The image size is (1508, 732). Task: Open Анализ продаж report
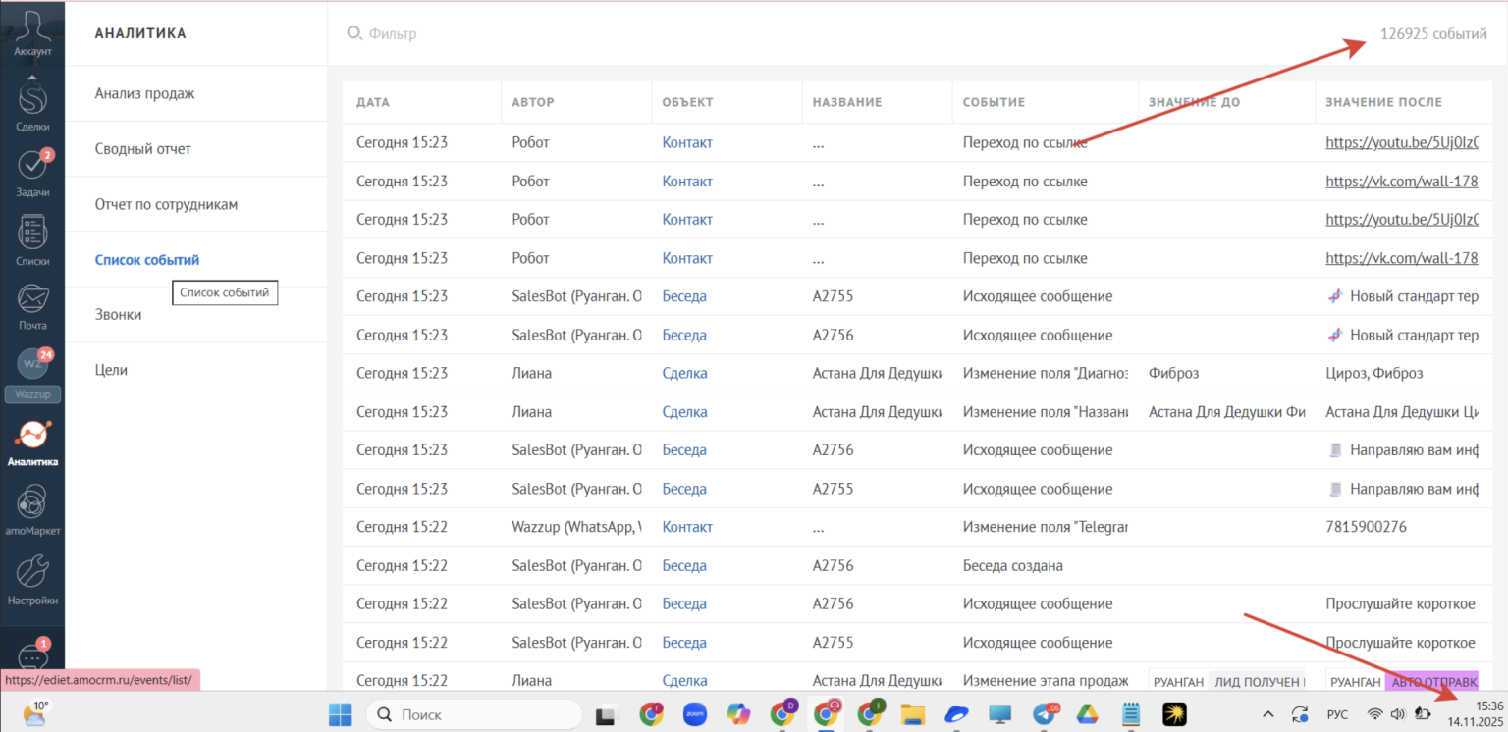(x=144, y=94)
